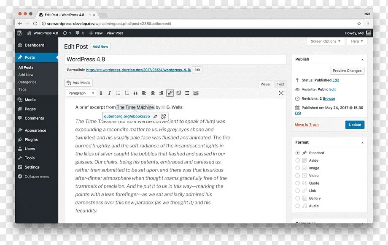Toggle the toolbar kitchen sink icon

(196, 93)
